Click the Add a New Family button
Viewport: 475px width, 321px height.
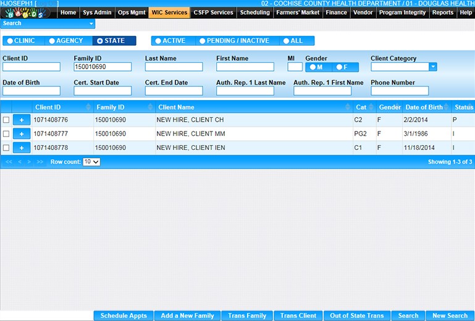pyautogui.click(x=187, y=315)
